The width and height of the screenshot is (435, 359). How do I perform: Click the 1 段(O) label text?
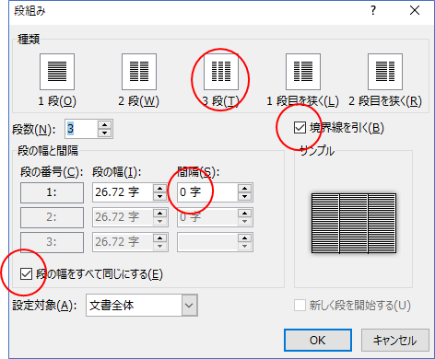57,101
